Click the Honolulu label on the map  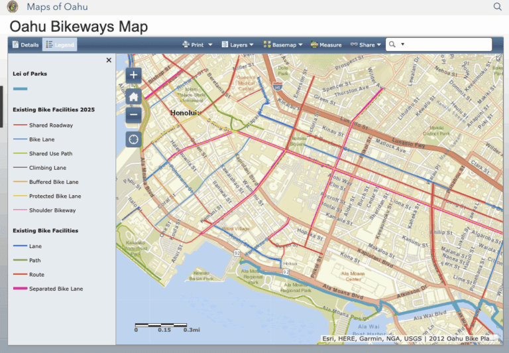tap(186, 113)
